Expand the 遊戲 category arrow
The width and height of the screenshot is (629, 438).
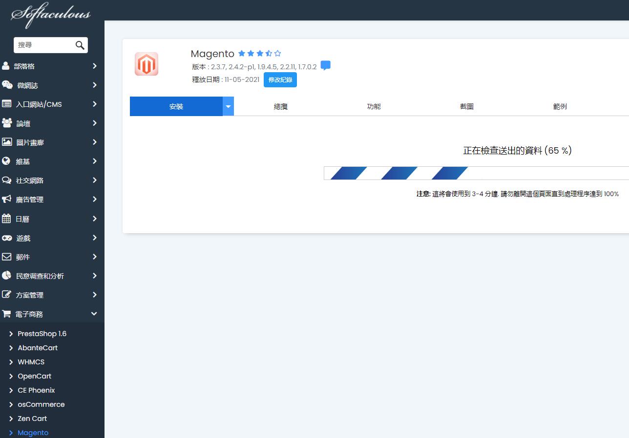[95, 238]
